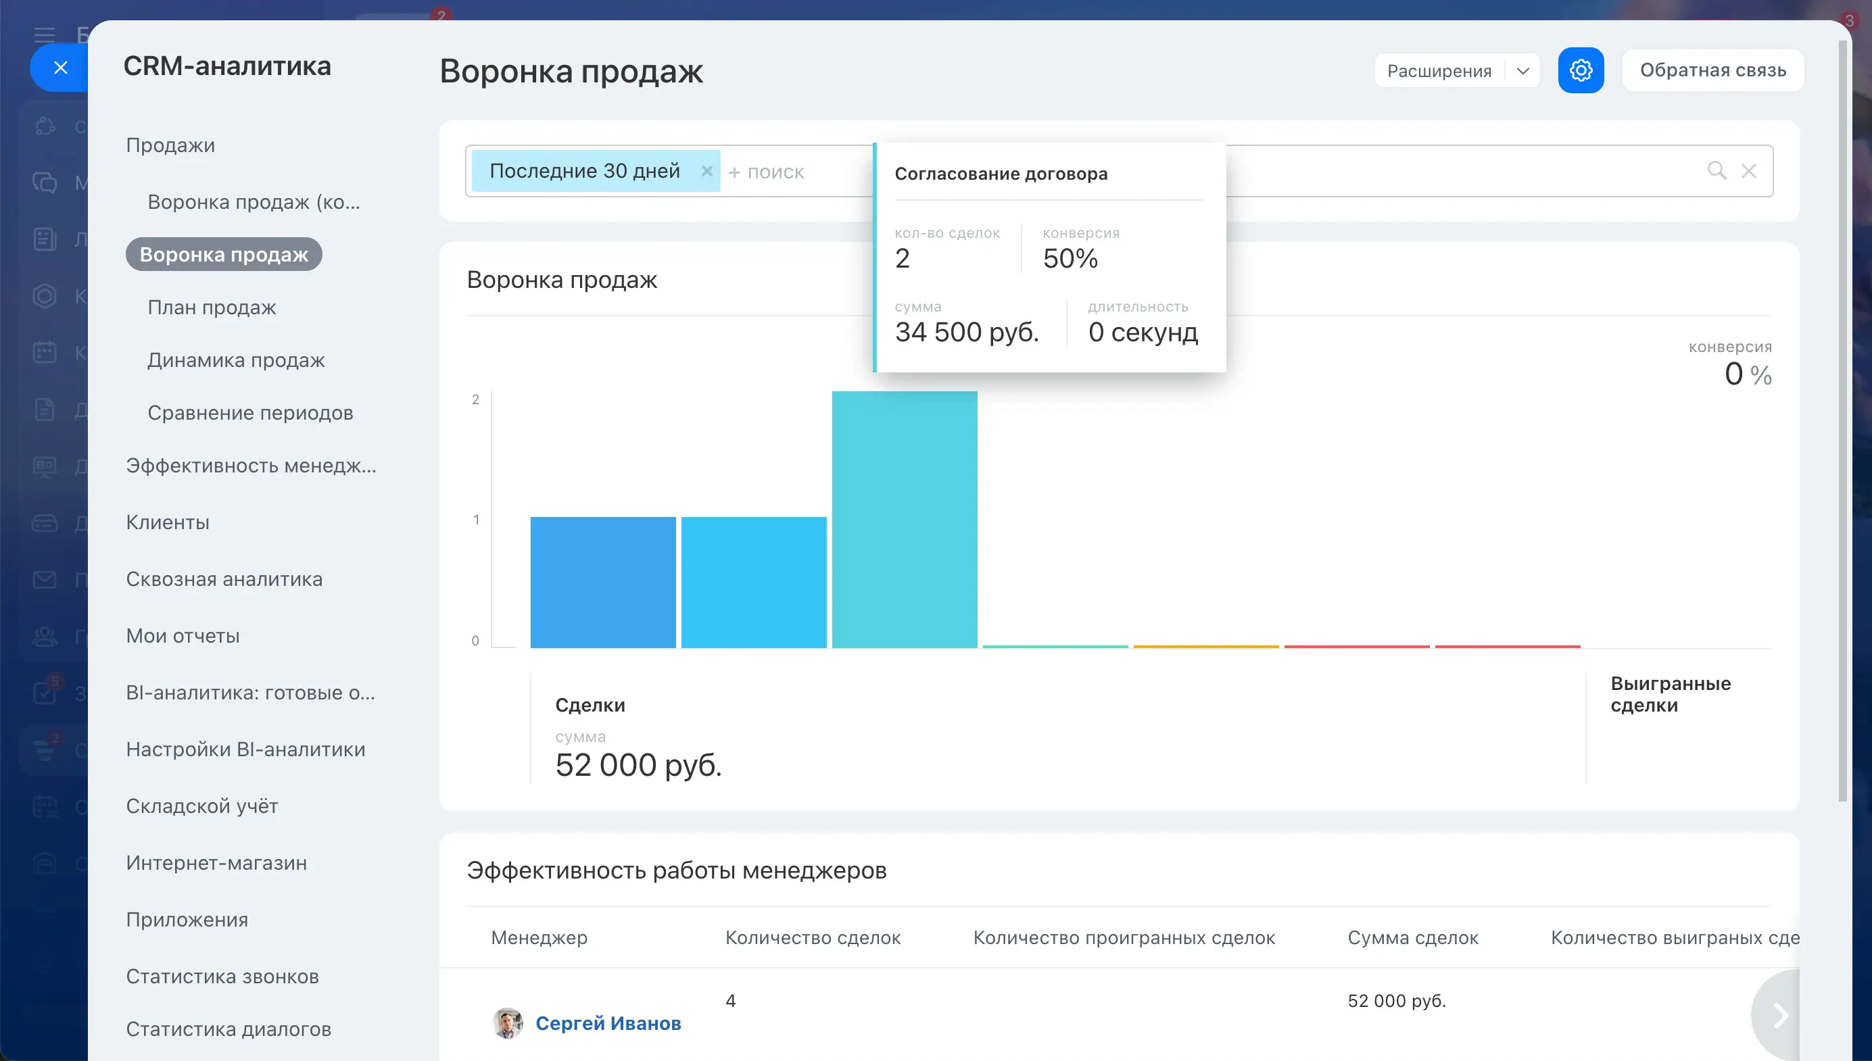Open the hamburger menu icon top-left
The height and width of the screenshot is (1061, 1872).
[x=45, y=34]
